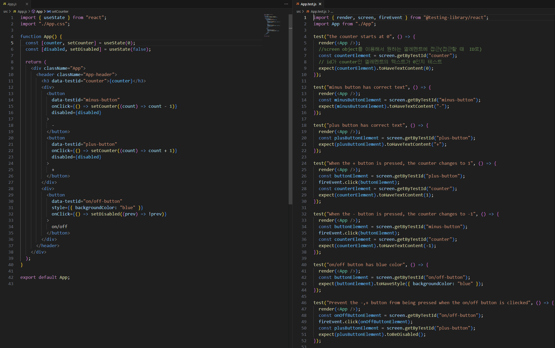
Task: Click the data-testid="minus-button" attribute in App.js
Action: [x=86, y=100]
